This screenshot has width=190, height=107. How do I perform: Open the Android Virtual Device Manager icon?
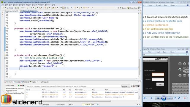pyautogui.click(x=18, y=8)
